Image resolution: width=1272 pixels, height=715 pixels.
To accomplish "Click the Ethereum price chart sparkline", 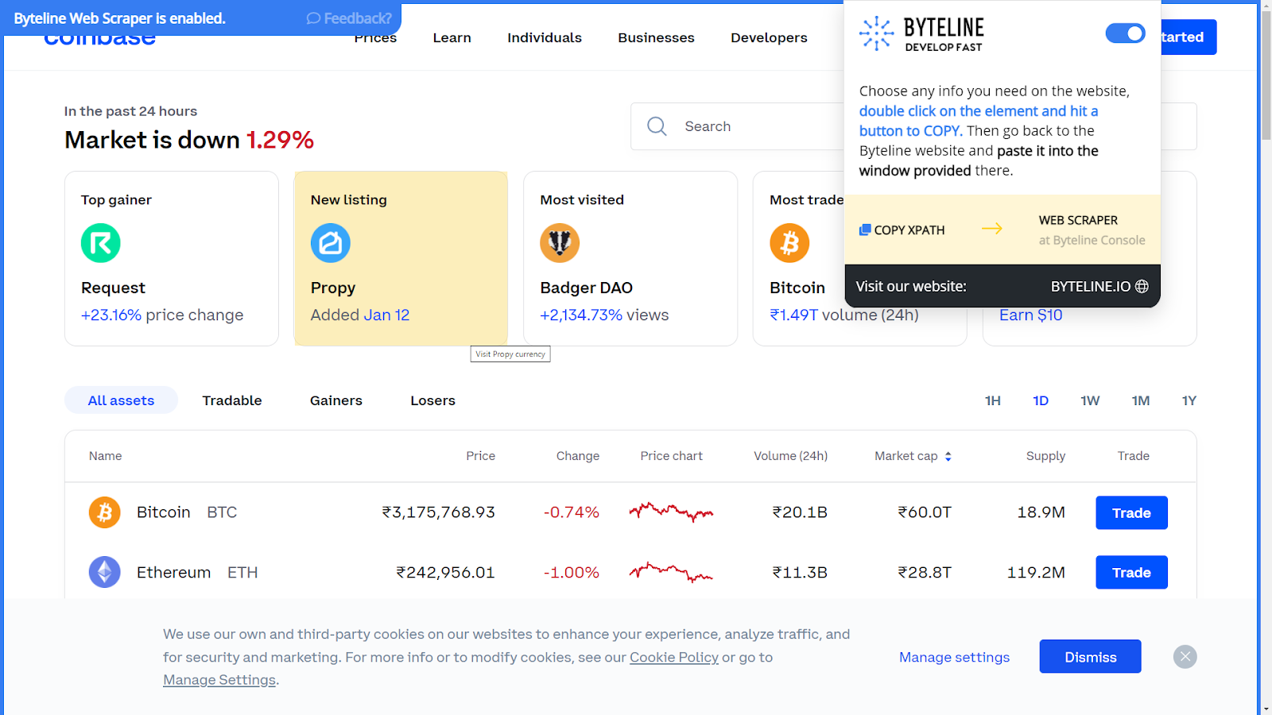I will click(671, 571).
